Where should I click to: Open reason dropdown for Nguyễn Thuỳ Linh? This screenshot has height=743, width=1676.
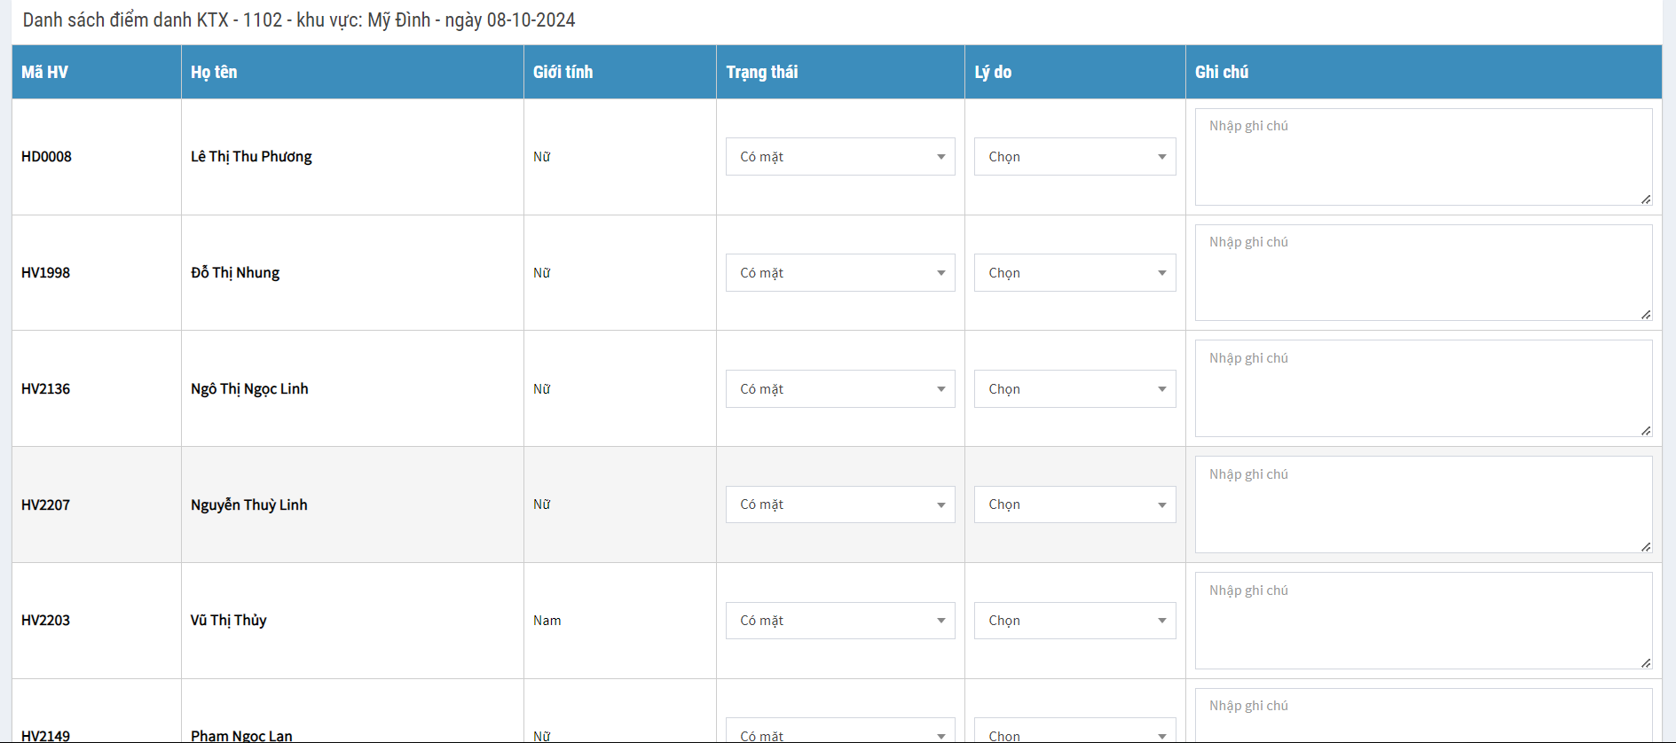pos(1074,504)
